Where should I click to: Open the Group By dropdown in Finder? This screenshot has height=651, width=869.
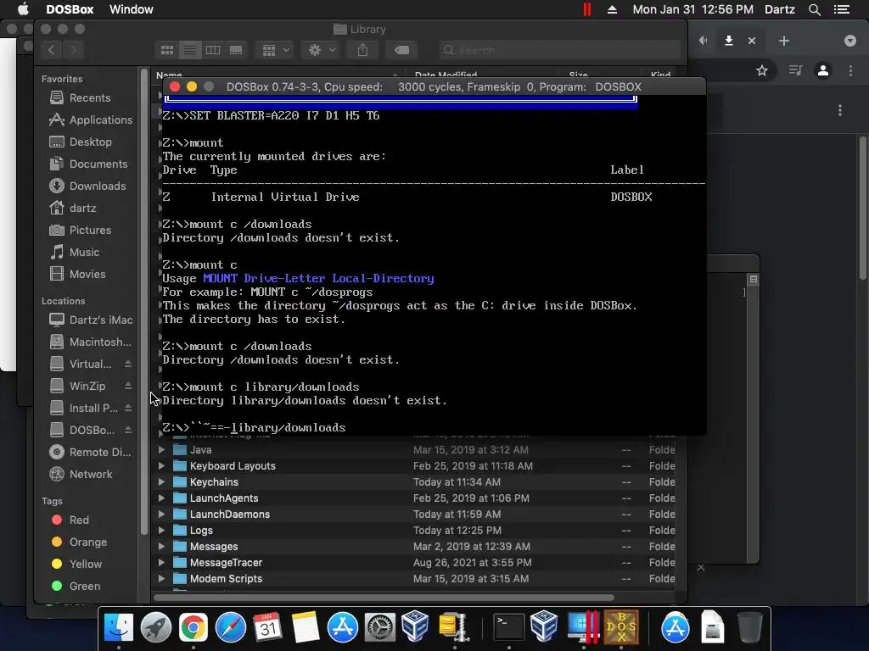pos(276,50)
